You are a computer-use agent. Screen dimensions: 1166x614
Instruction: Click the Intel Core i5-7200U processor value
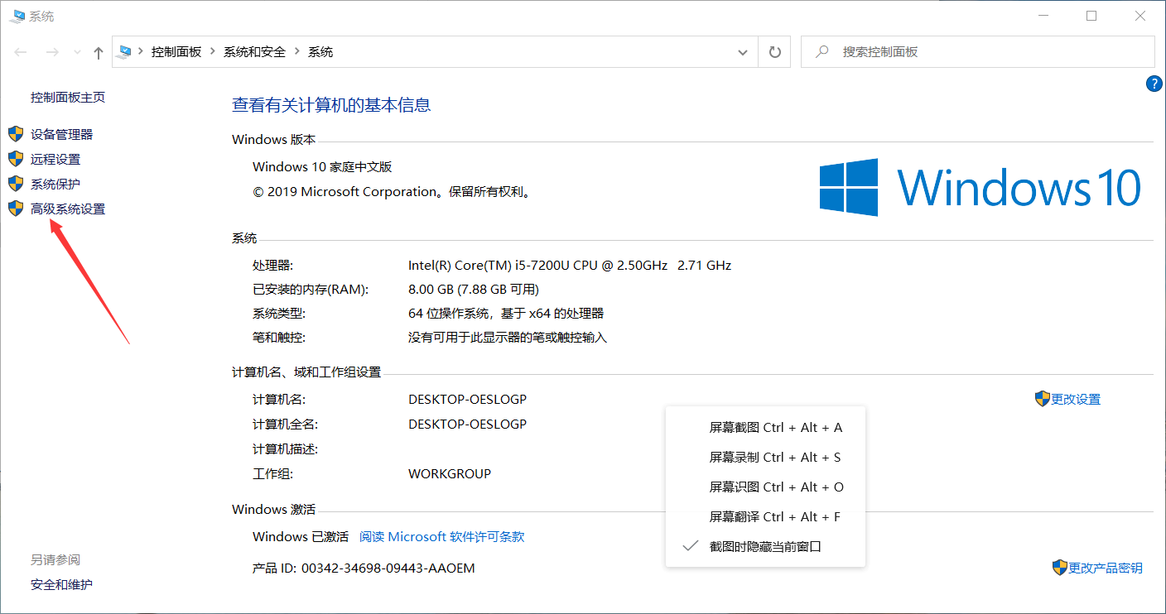click(570, 266)
